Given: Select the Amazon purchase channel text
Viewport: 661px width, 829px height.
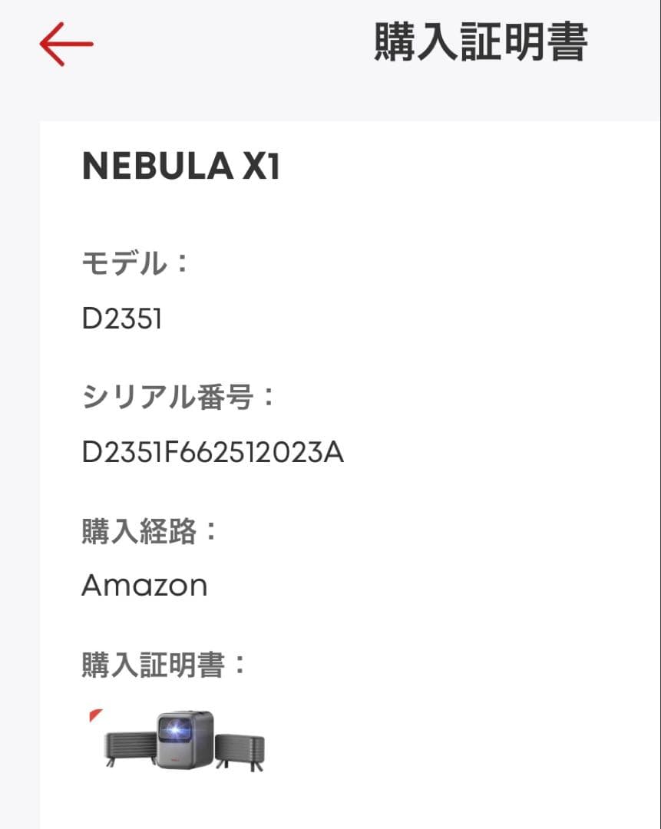Looking at the screenshot, I should 144,583.
